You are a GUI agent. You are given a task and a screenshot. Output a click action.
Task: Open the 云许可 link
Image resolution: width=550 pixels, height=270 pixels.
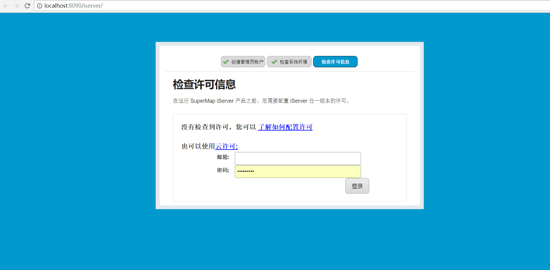[x=226, y=146]
